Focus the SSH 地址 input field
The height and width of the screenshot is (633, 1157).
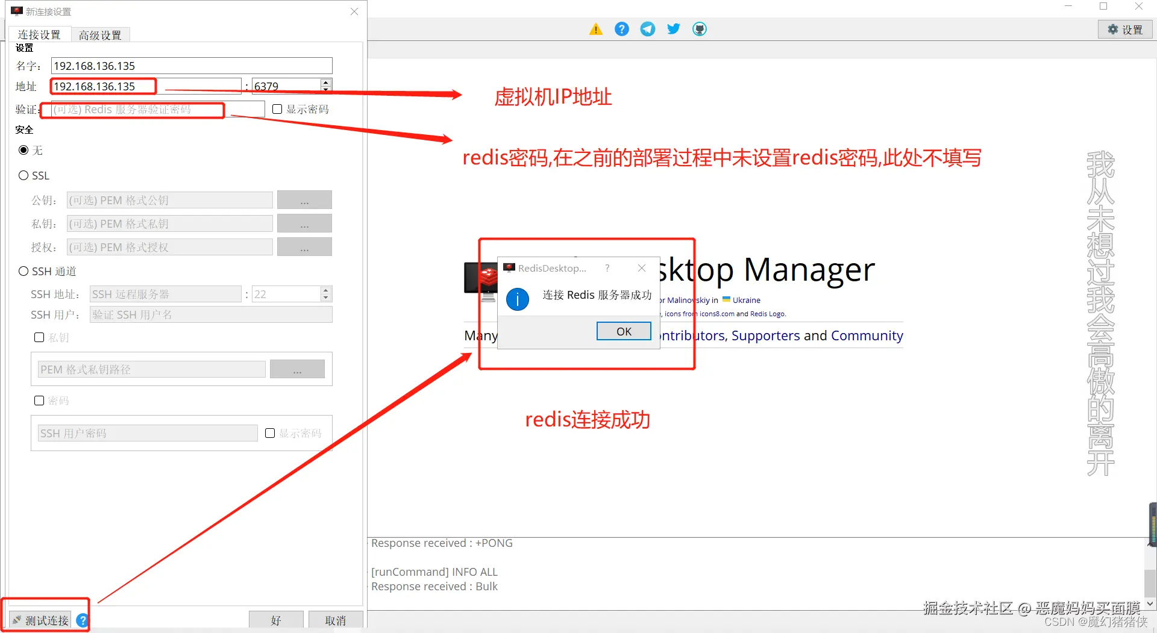click(165, 294)
